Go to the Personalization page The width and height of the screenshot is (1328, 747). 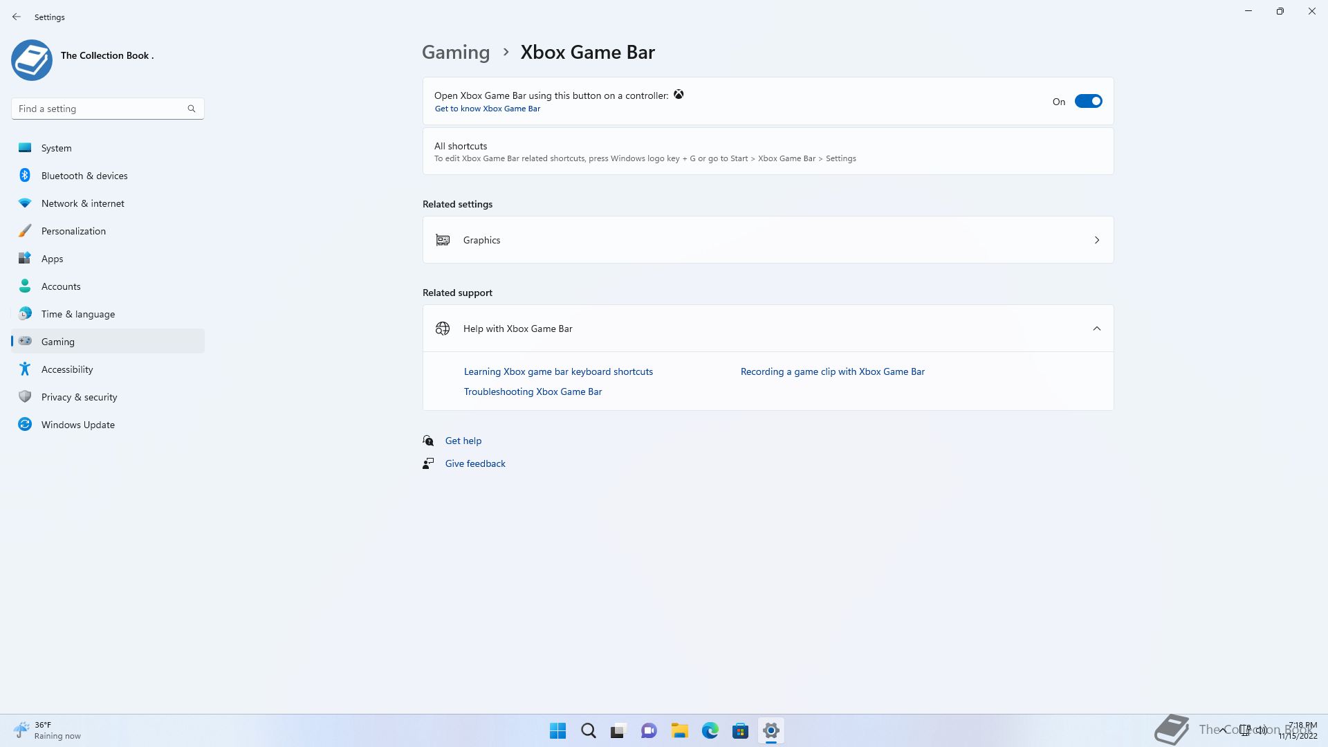tap(73, 231)
